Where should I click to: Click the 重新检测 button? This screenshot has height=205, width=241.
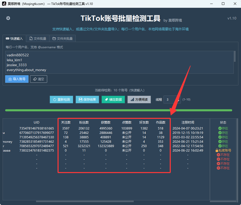61,99
